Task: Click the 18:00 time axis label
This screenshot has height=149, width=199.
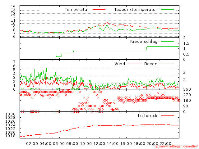Action: tap(139, 144)
